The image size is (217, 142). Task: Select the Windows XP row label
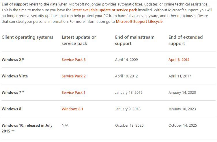point(13,60)
